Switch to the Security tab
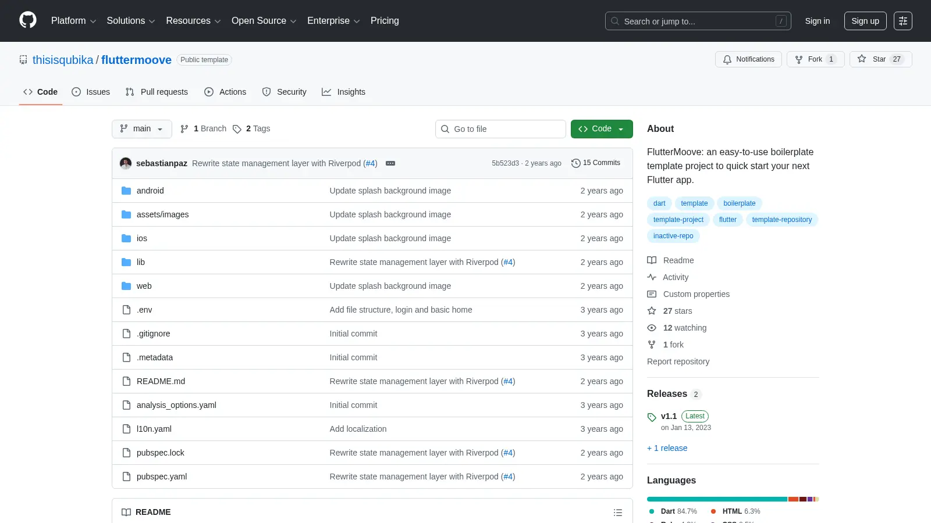Image resolution: width=931 pixels, height=523 pixels. [x=284, y=92]
